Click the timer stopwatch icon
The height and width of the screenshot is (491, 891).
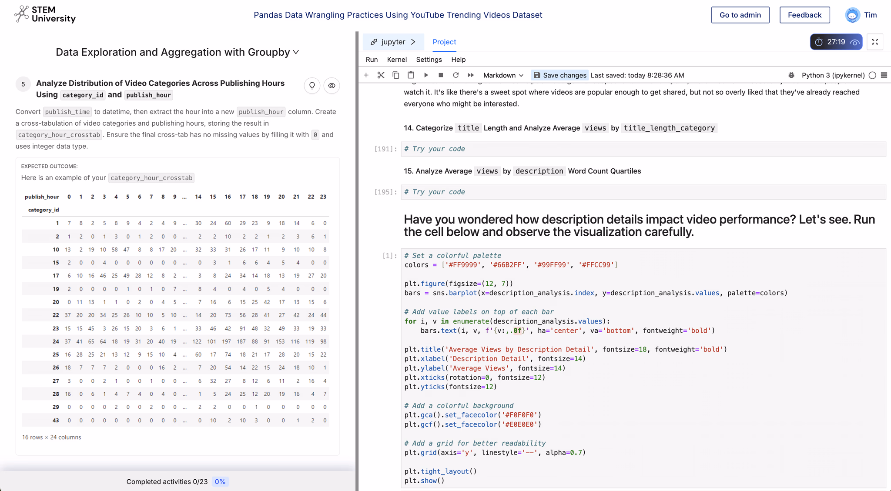pos(819,42)
